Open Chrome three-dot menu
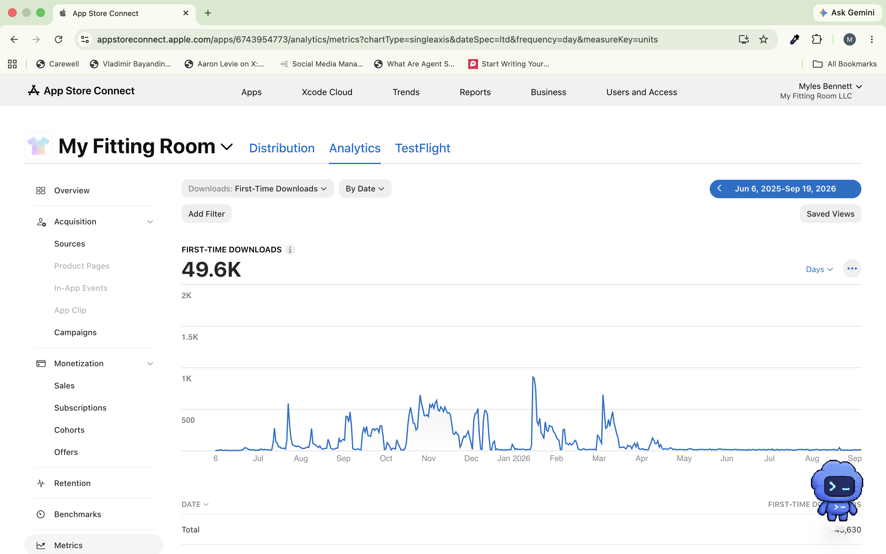 [872, 40]
